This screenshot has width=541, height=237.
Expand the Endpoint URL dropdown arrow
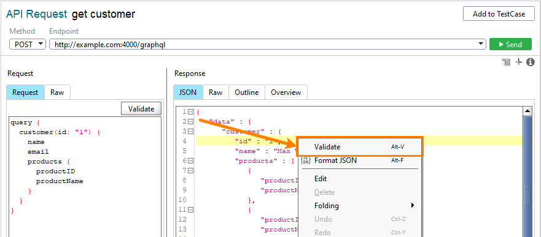tap(481, 44)
